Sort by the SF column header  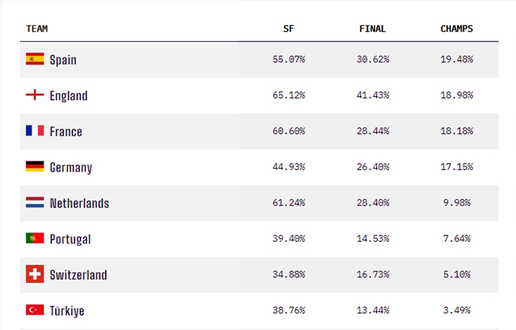tap(289, 29)
